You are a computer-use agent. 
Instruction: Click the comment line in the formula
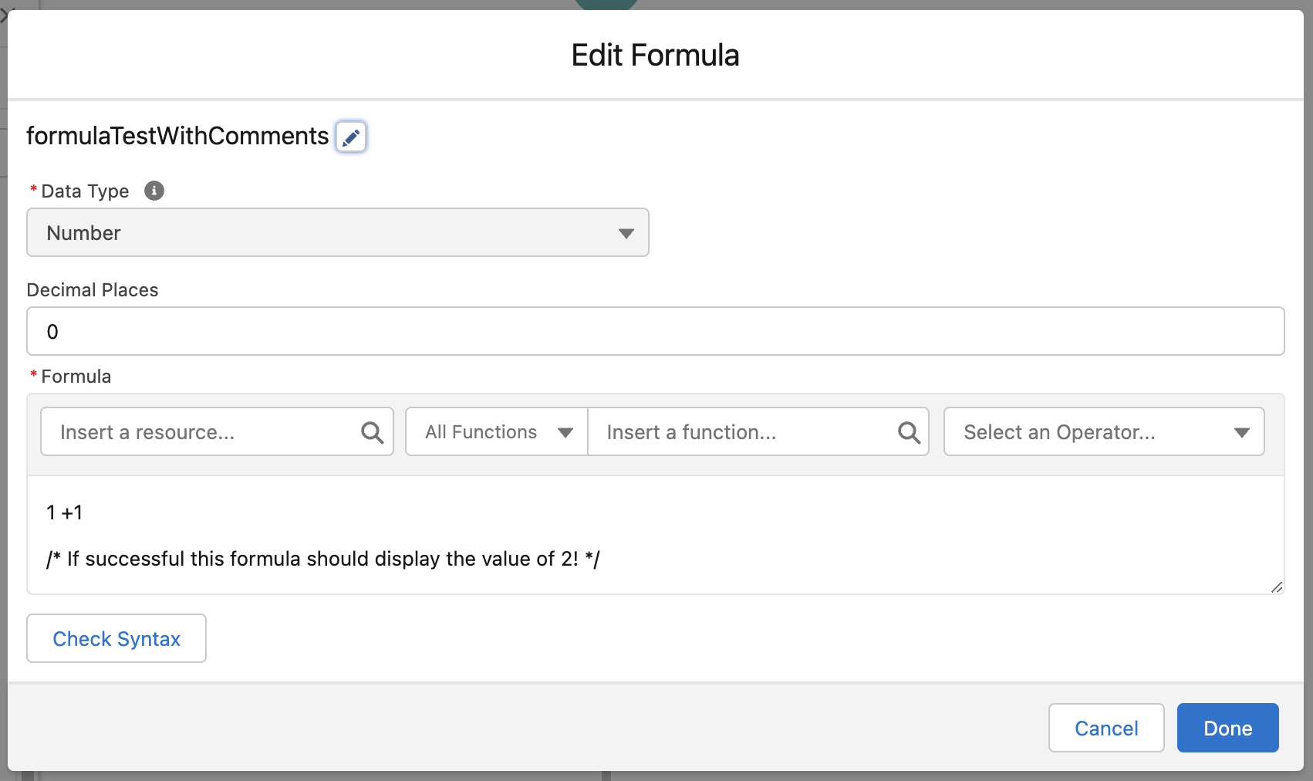(323, 559)
